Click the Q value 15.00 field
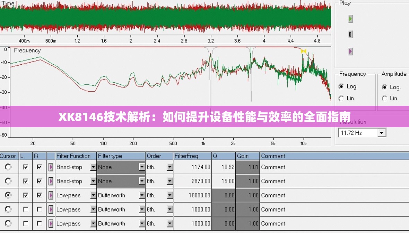Screen dimensions: 409x233 (224, 181)
